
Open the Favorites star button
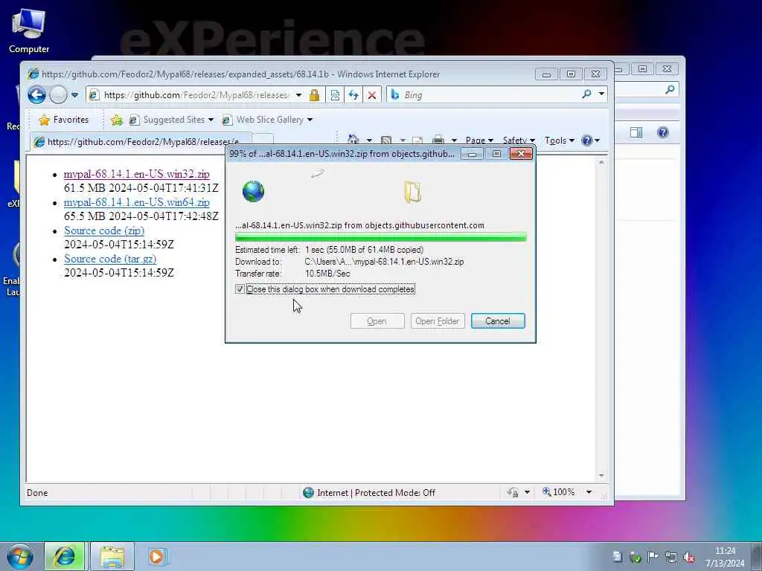[x=64, y=120]
